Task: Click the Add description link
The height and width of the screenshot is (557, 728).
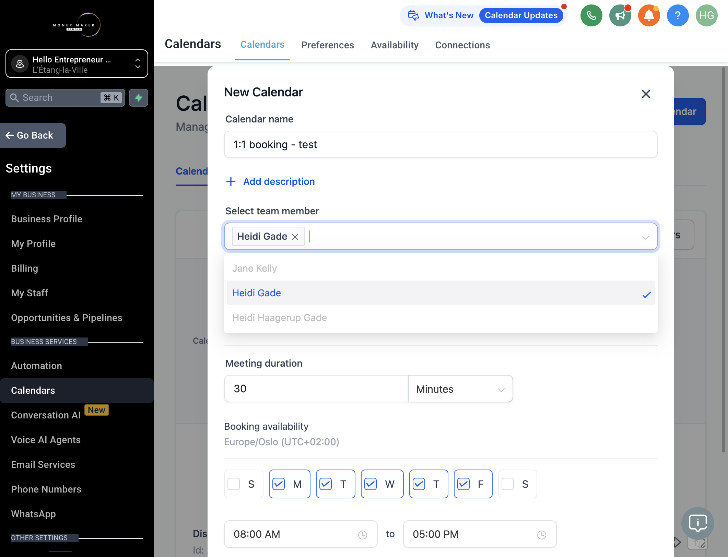Action: coord(279,181)
